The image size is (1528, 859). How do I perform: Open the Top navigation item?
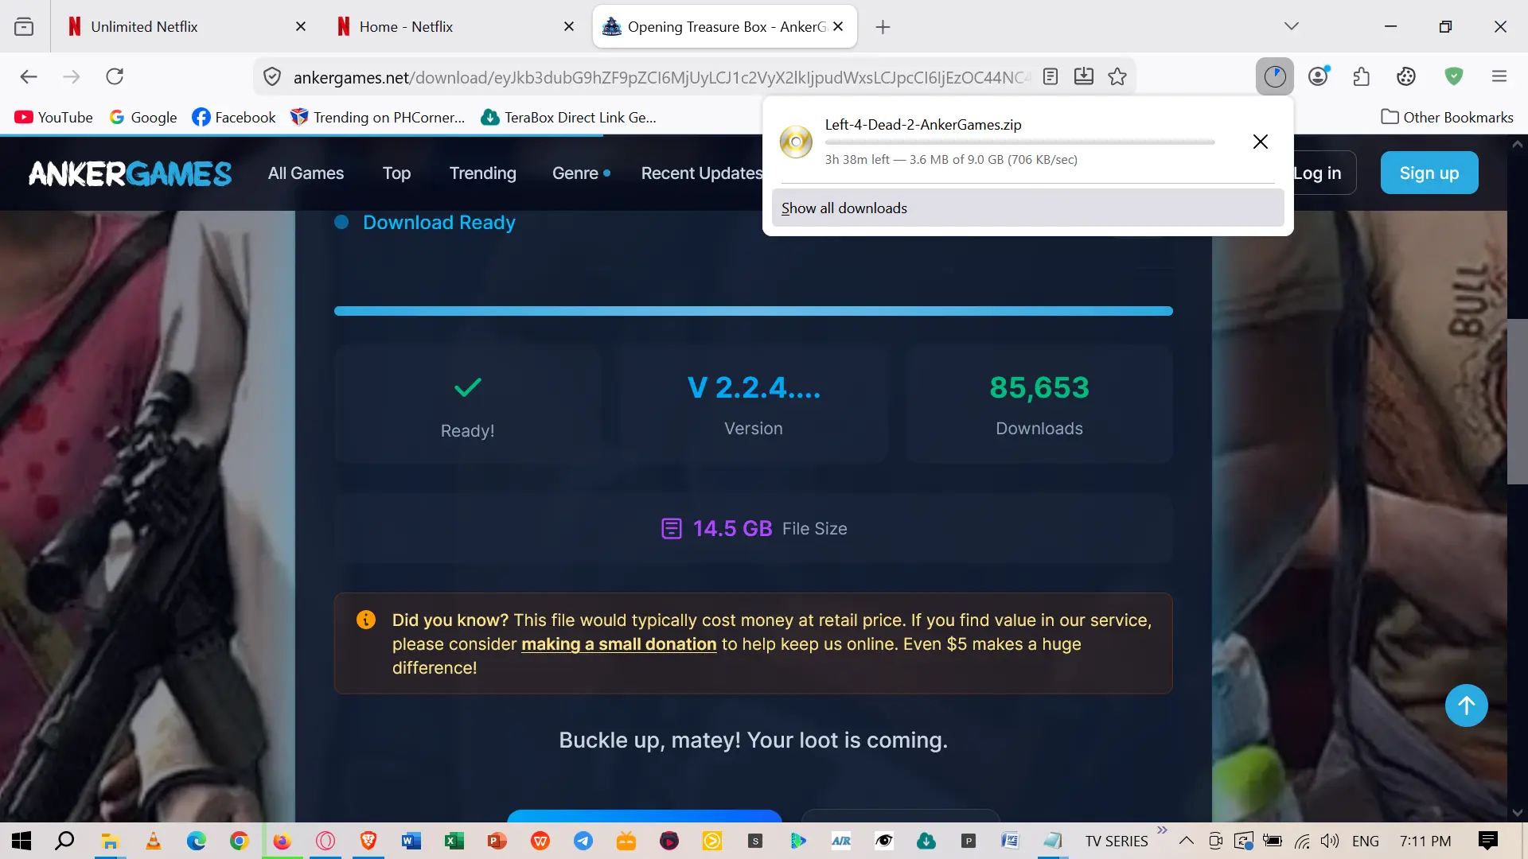(x=396, y=173)
